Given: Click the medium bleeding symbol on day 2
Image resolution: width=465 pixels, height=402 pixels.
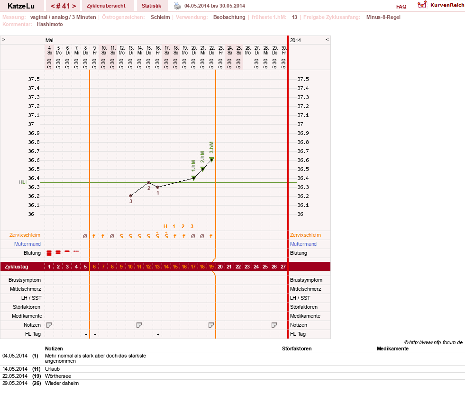Looking at the screenshot, I should click(58, 252).
